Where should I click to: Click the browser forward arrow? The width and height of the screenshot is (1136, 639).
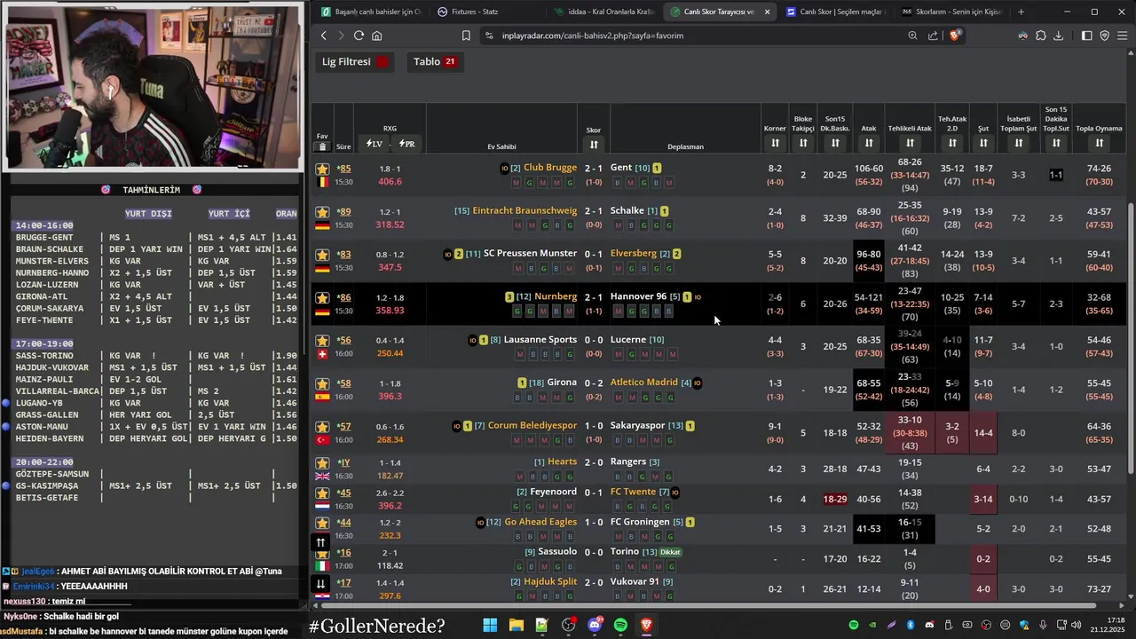coord(340,35)
